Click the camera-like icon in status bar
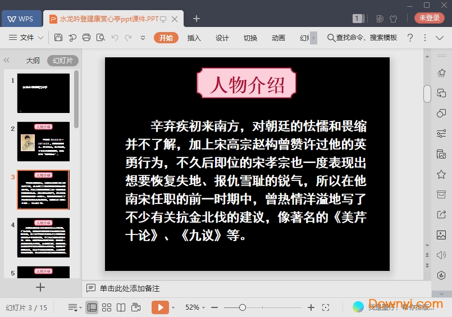 (135, 307)
